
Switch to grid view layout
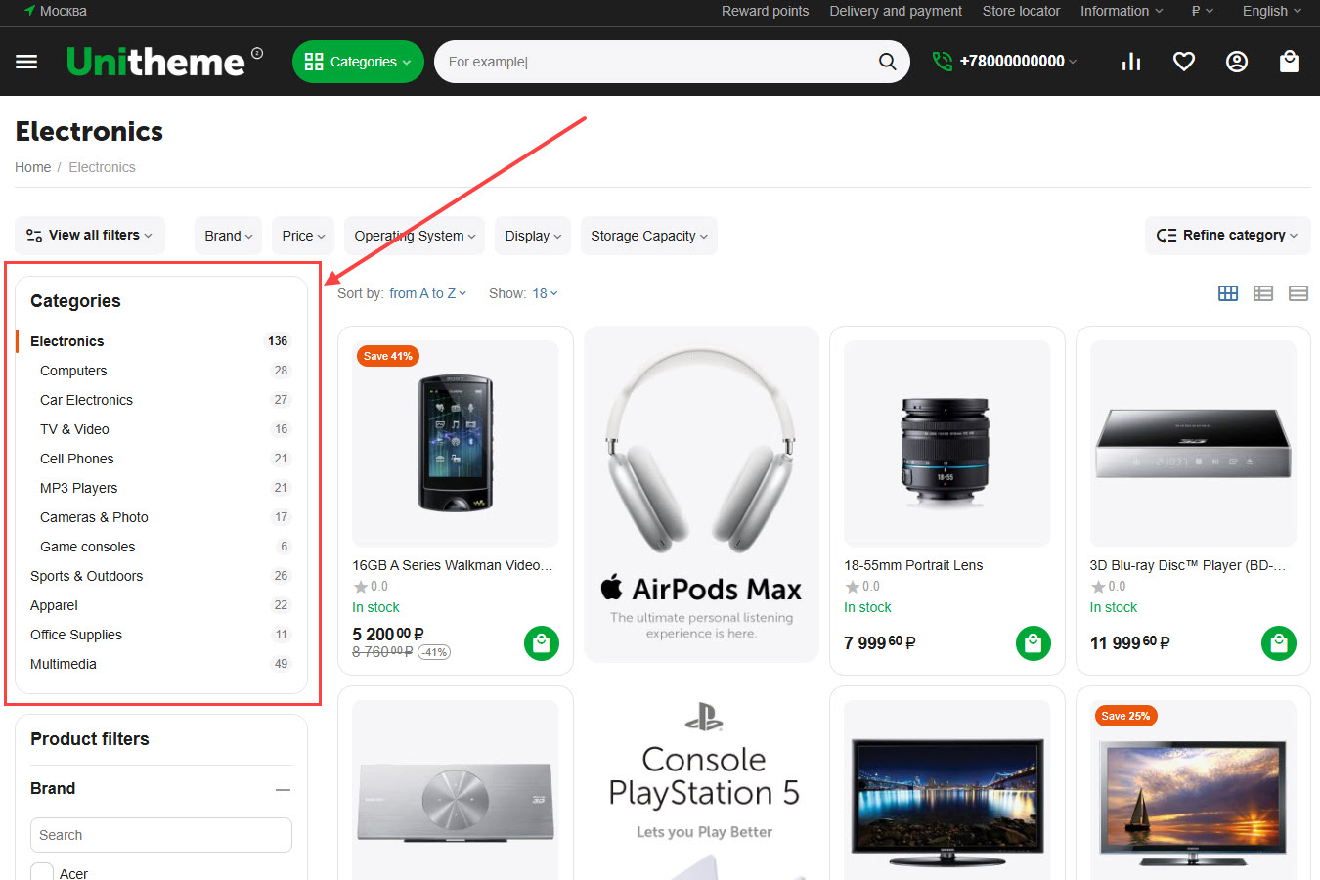pyautogui.click(x=1228, y=293)
